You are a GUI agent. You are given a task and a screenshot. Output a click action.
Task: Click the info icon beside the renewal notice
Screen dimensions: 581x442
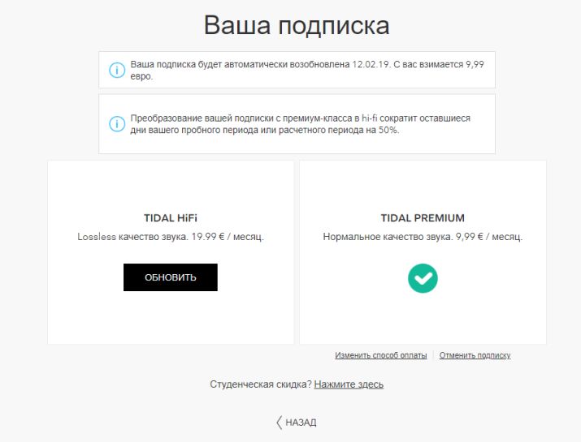[117, 71]
